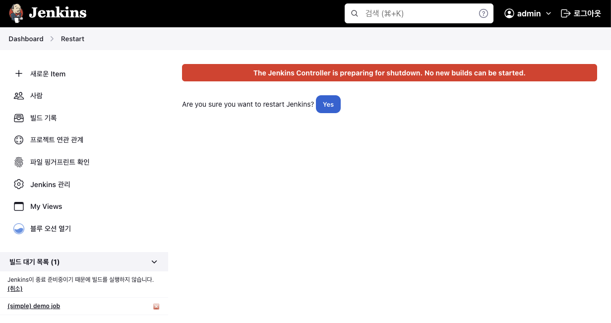Click the (취소) cancel shutdown link
Image resolution: width=611 pixels, height=323 pixels.
(15, 289)
